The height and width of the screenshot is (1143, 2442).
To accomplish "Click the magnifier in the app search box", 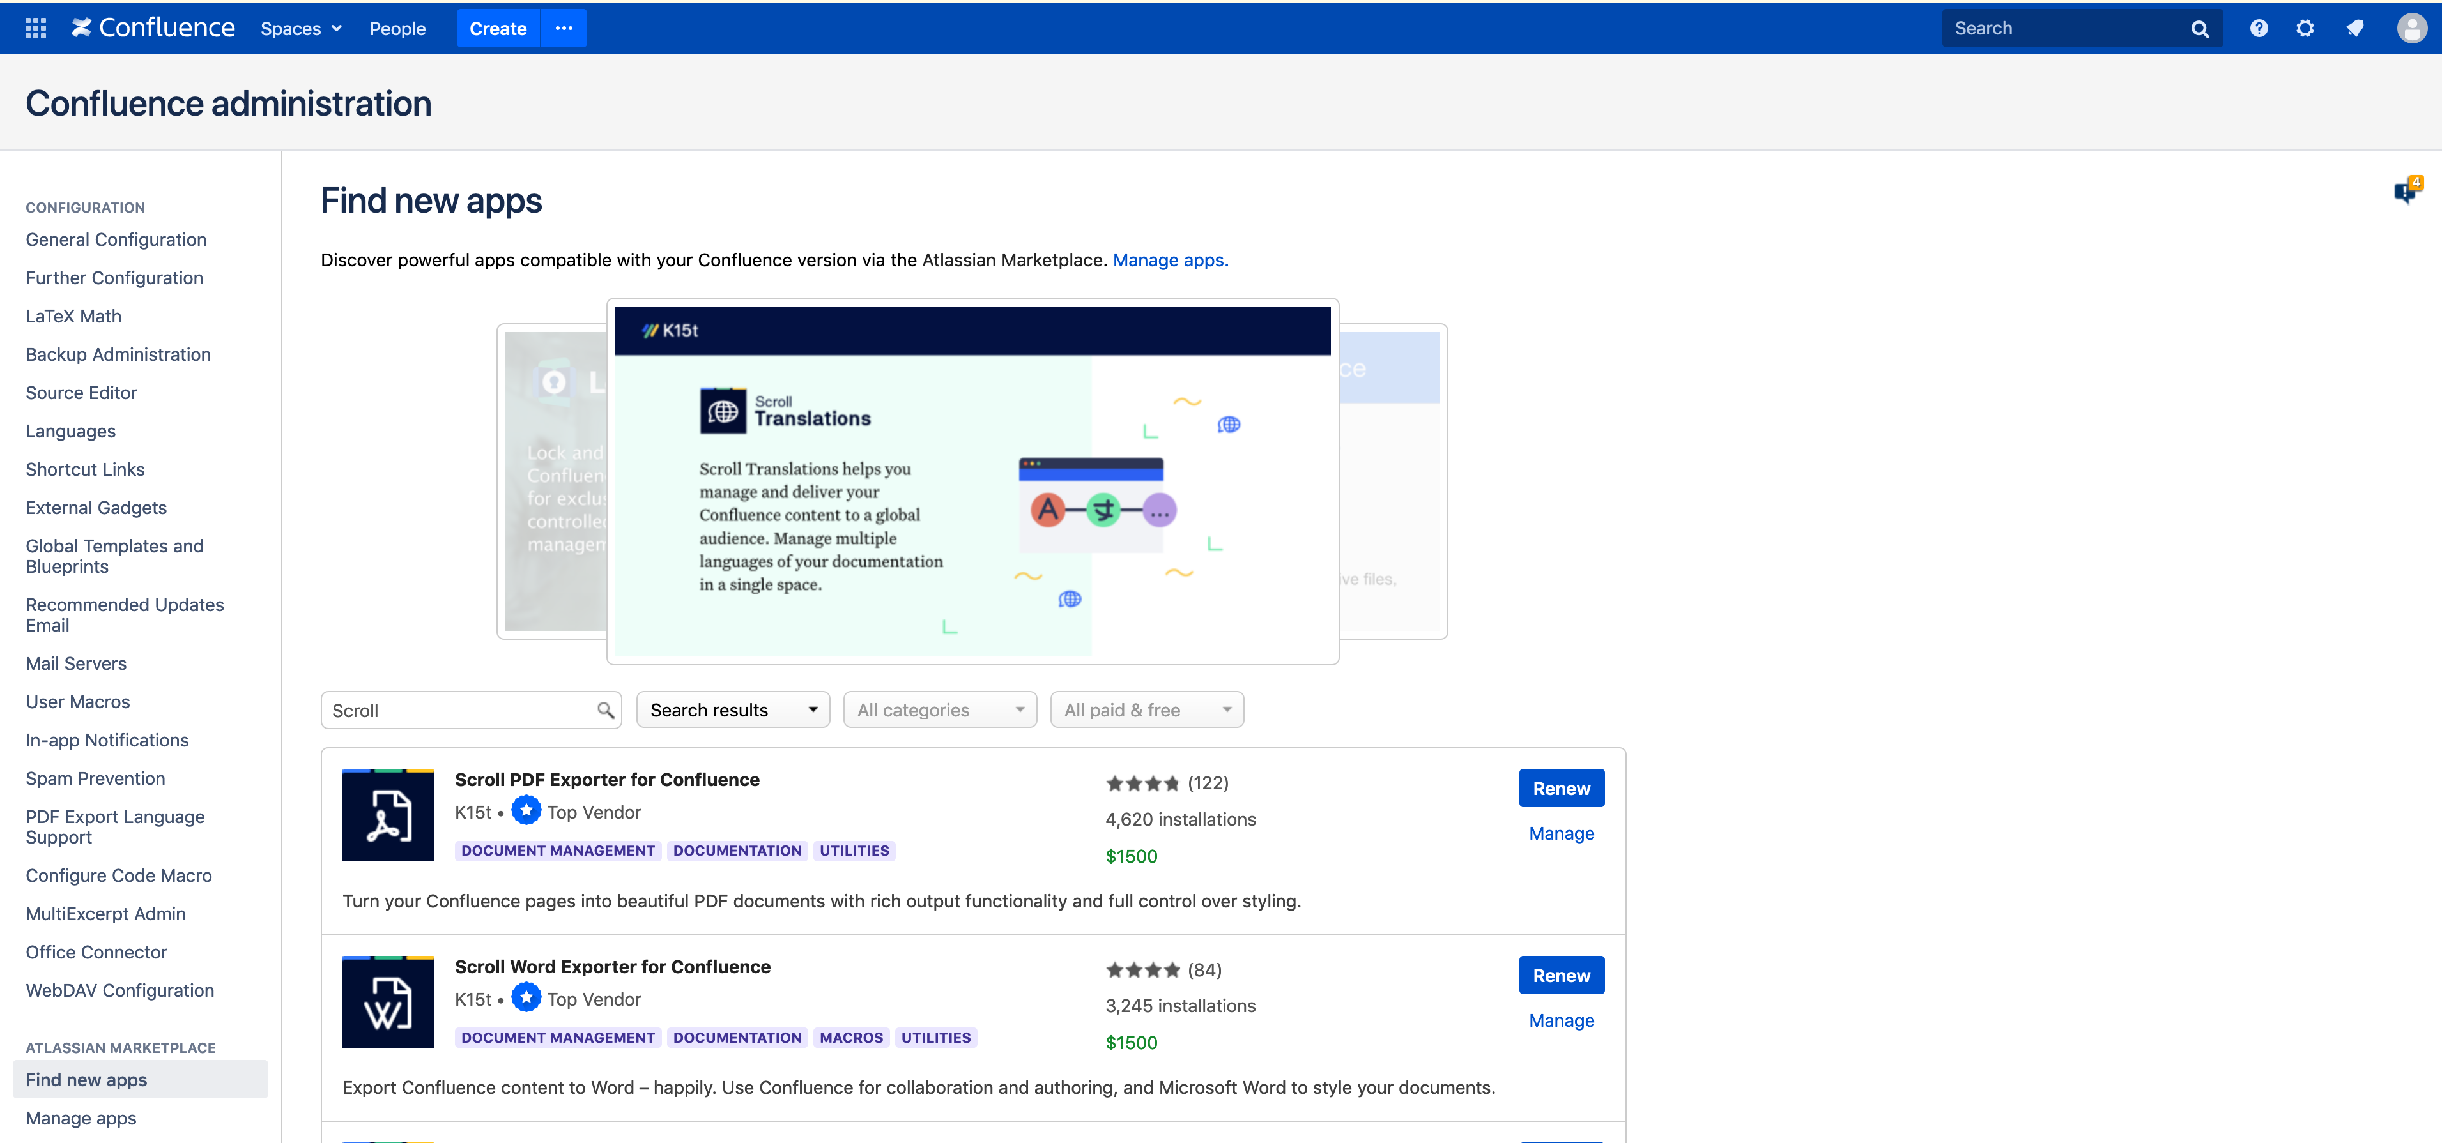I will click(x=605, y=710).
